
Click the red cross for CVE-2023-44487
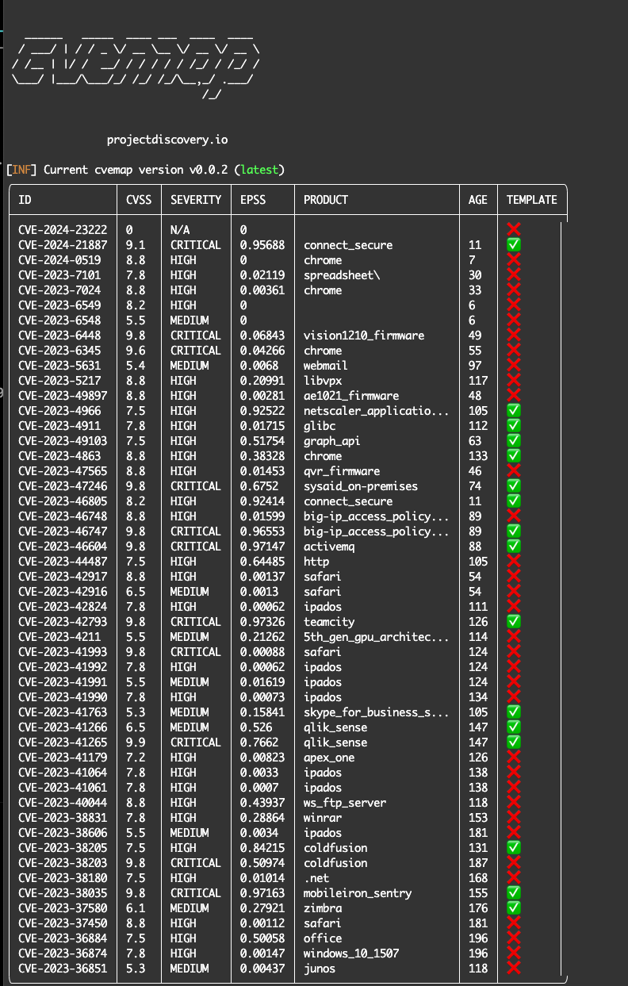click(514, 562)
